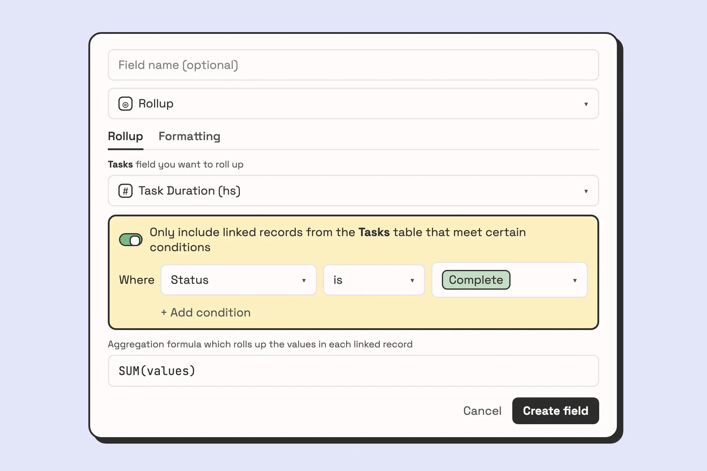Click the Rollup field type icon

pyautogui.click(x=125, y=104)
